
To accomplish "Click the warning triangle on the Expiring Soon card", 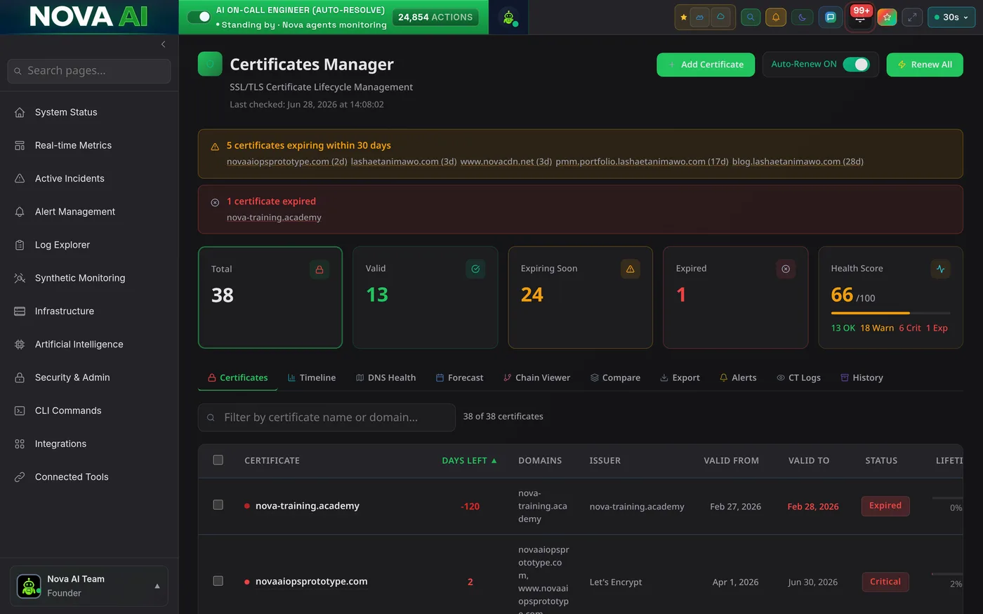I will 630,269.
